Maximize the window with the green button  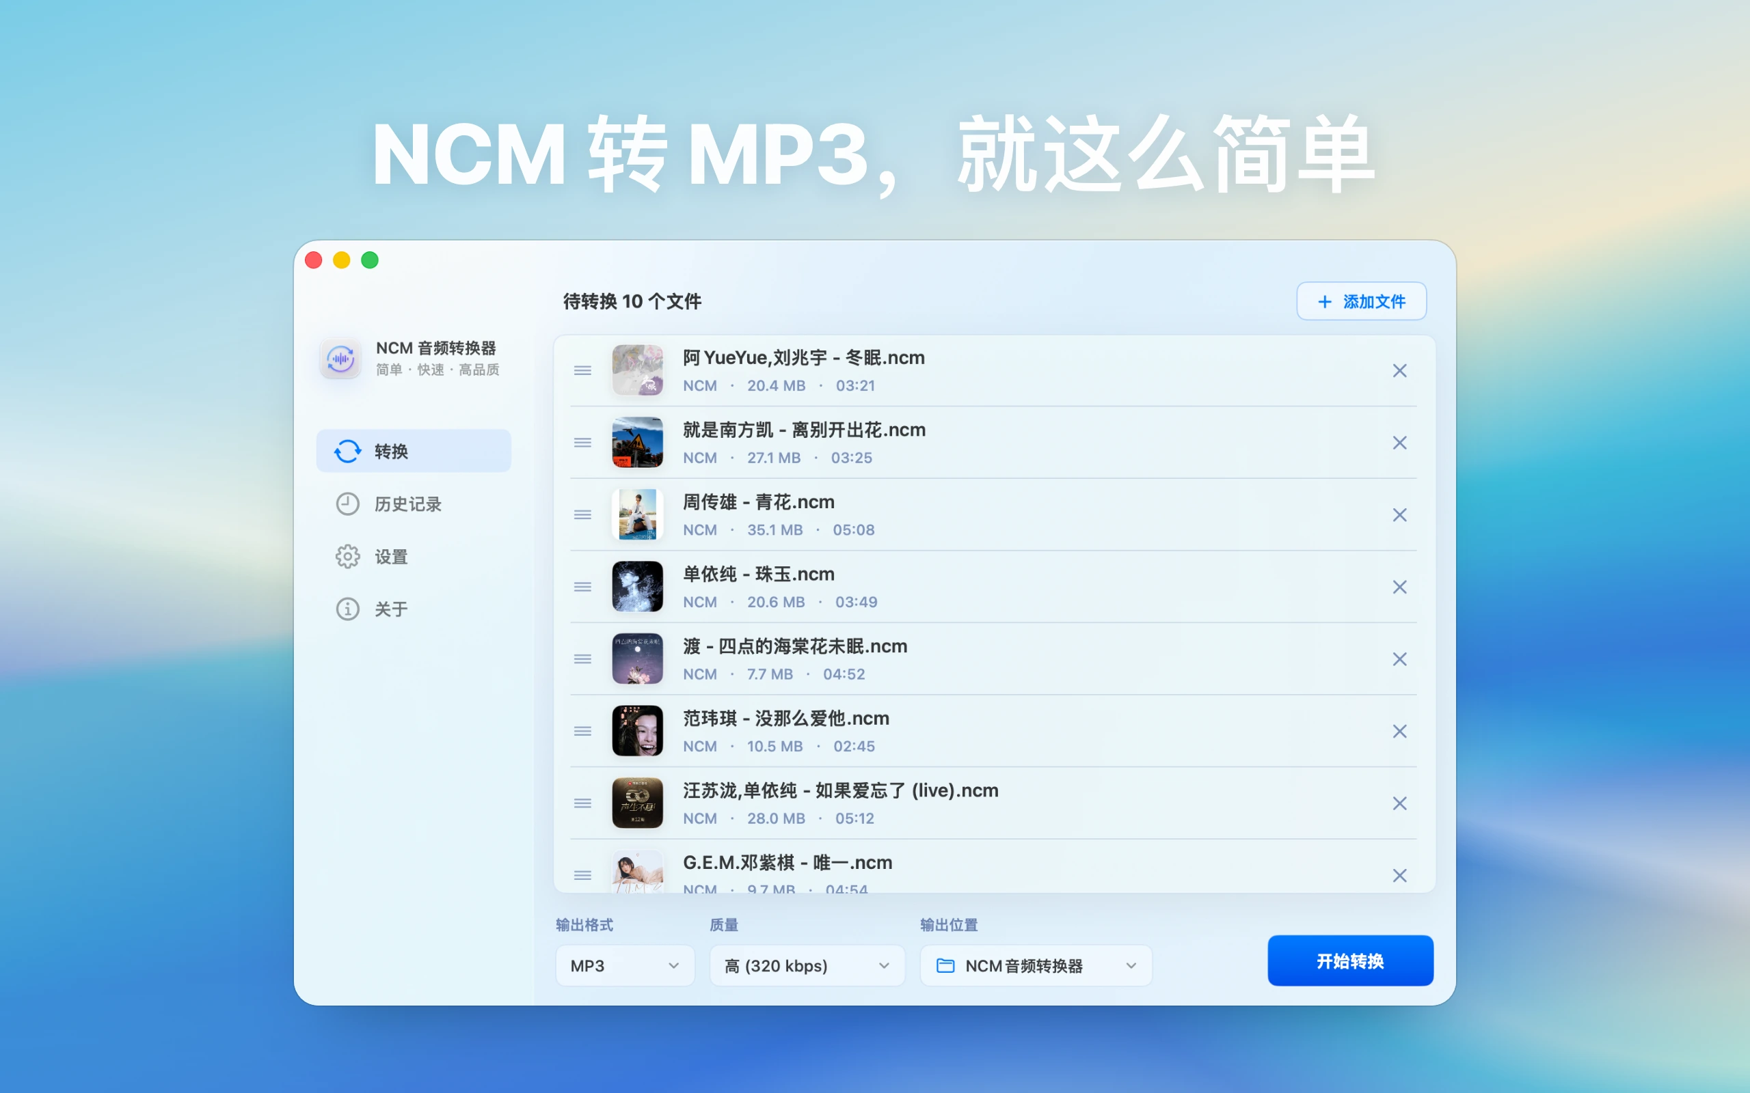(370, 260)
